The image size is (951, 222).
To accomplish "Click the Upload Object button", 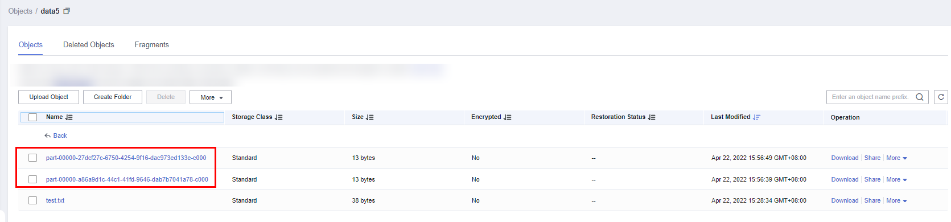I will click(48, 97).
